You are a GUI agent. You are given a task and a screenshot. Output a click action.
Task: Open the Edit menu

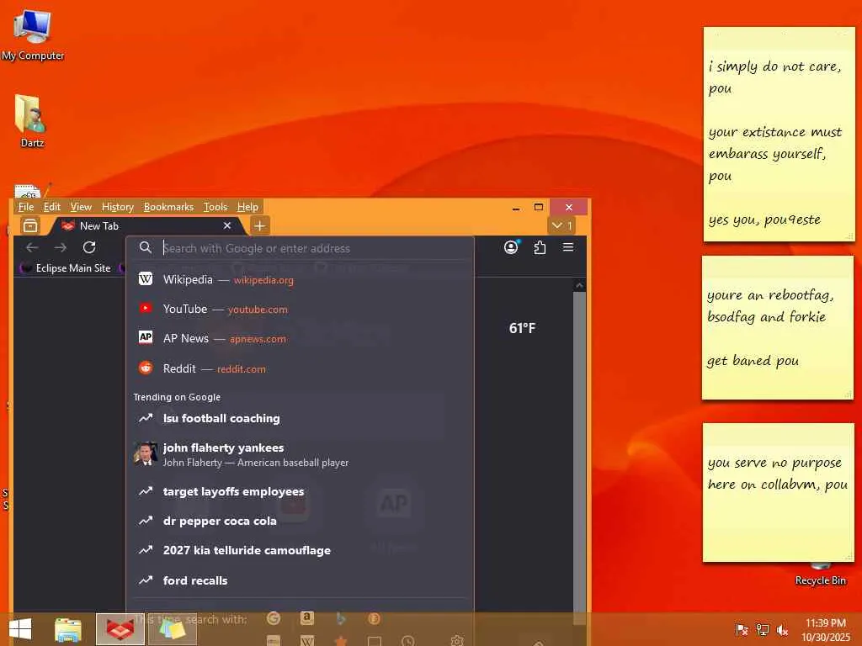(51, 207)
